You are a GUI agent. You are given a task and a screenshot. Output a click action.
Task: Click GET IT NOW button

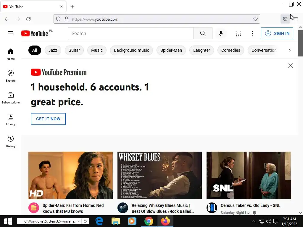click(48, 119)
